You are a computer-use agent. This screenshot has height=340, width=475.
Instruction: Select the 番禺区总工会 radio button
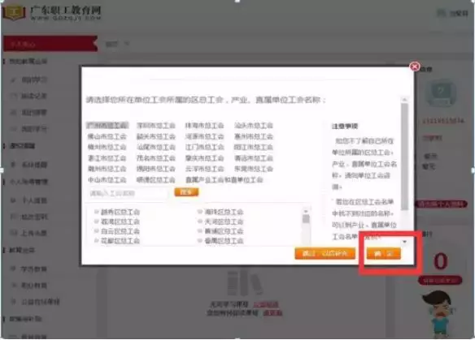pos(200,240)
